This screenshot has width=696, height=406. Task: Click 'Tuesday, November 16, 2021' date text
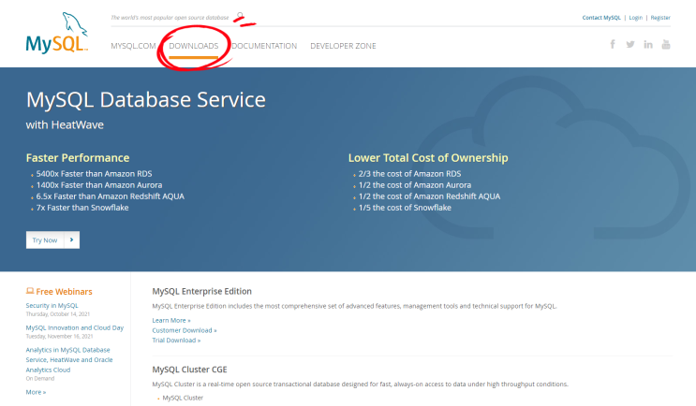point(59,336)
